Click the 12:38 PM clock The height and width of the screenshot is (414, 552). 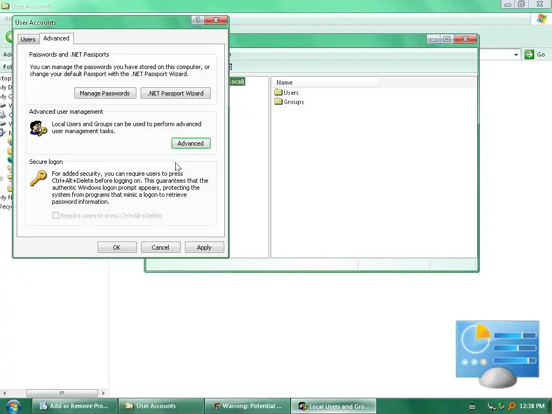pyautogui.click(x=532, y=406)
